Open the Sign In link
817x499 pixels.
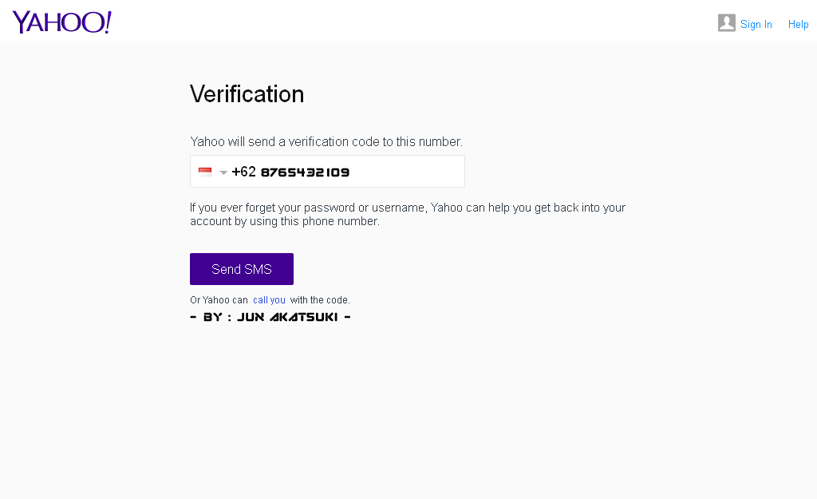[x=756, y=25]
